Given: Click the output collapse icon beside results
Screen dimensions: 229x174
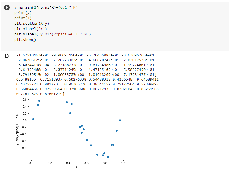Looking at the screenshot, I should click(7, 56).
